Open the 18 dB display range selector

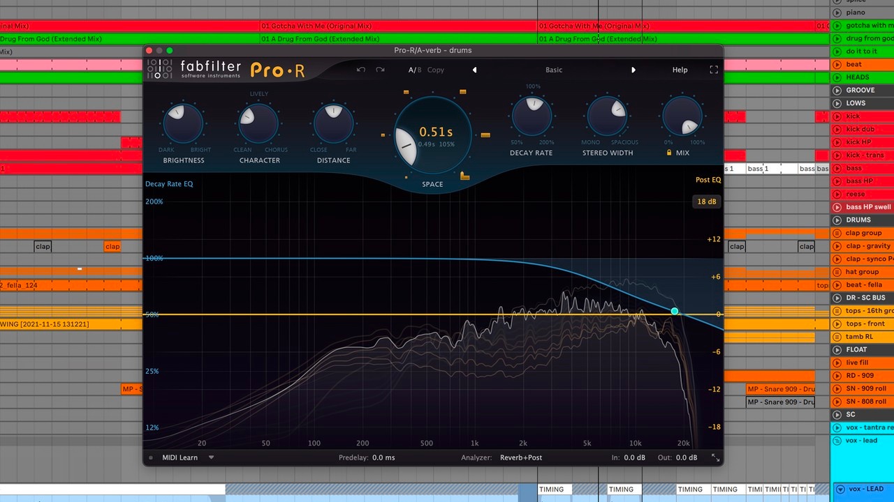[x=707, y=201]
